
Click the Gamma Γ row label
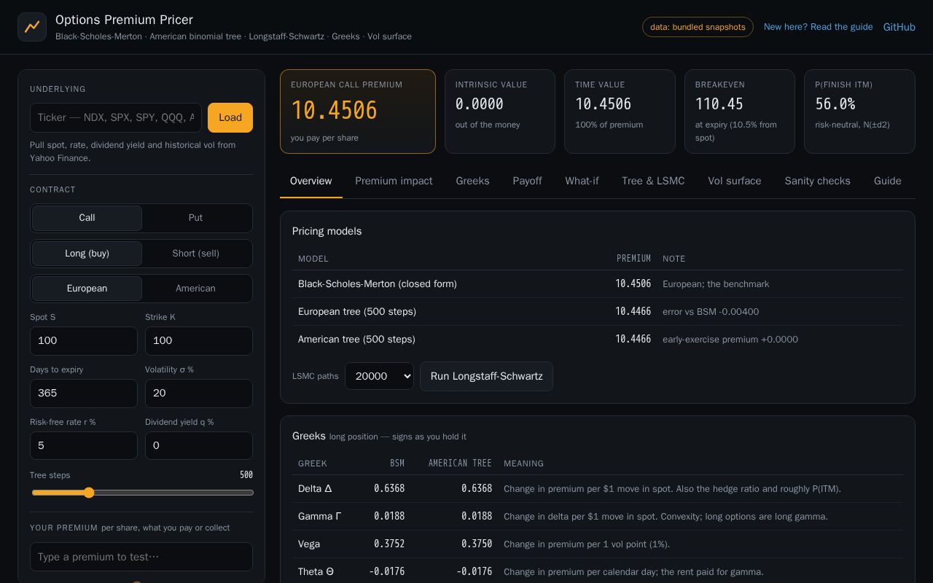(320, 517)
